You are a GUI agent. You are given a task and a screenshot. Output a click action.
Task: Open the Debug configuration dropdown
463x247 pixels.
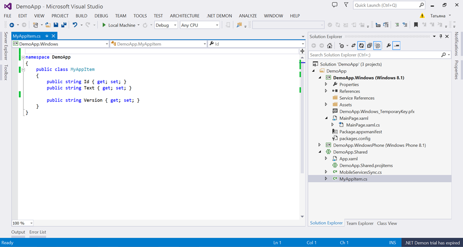(166, 25)
